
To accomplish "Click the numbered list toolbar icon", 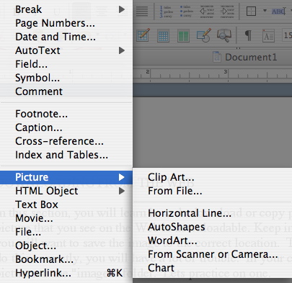I will pos(165,11).
